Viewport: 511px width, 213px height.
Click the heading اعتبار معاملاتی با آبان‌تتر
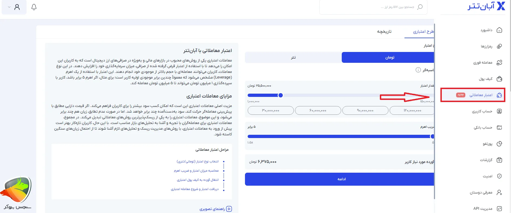[208, 51]
